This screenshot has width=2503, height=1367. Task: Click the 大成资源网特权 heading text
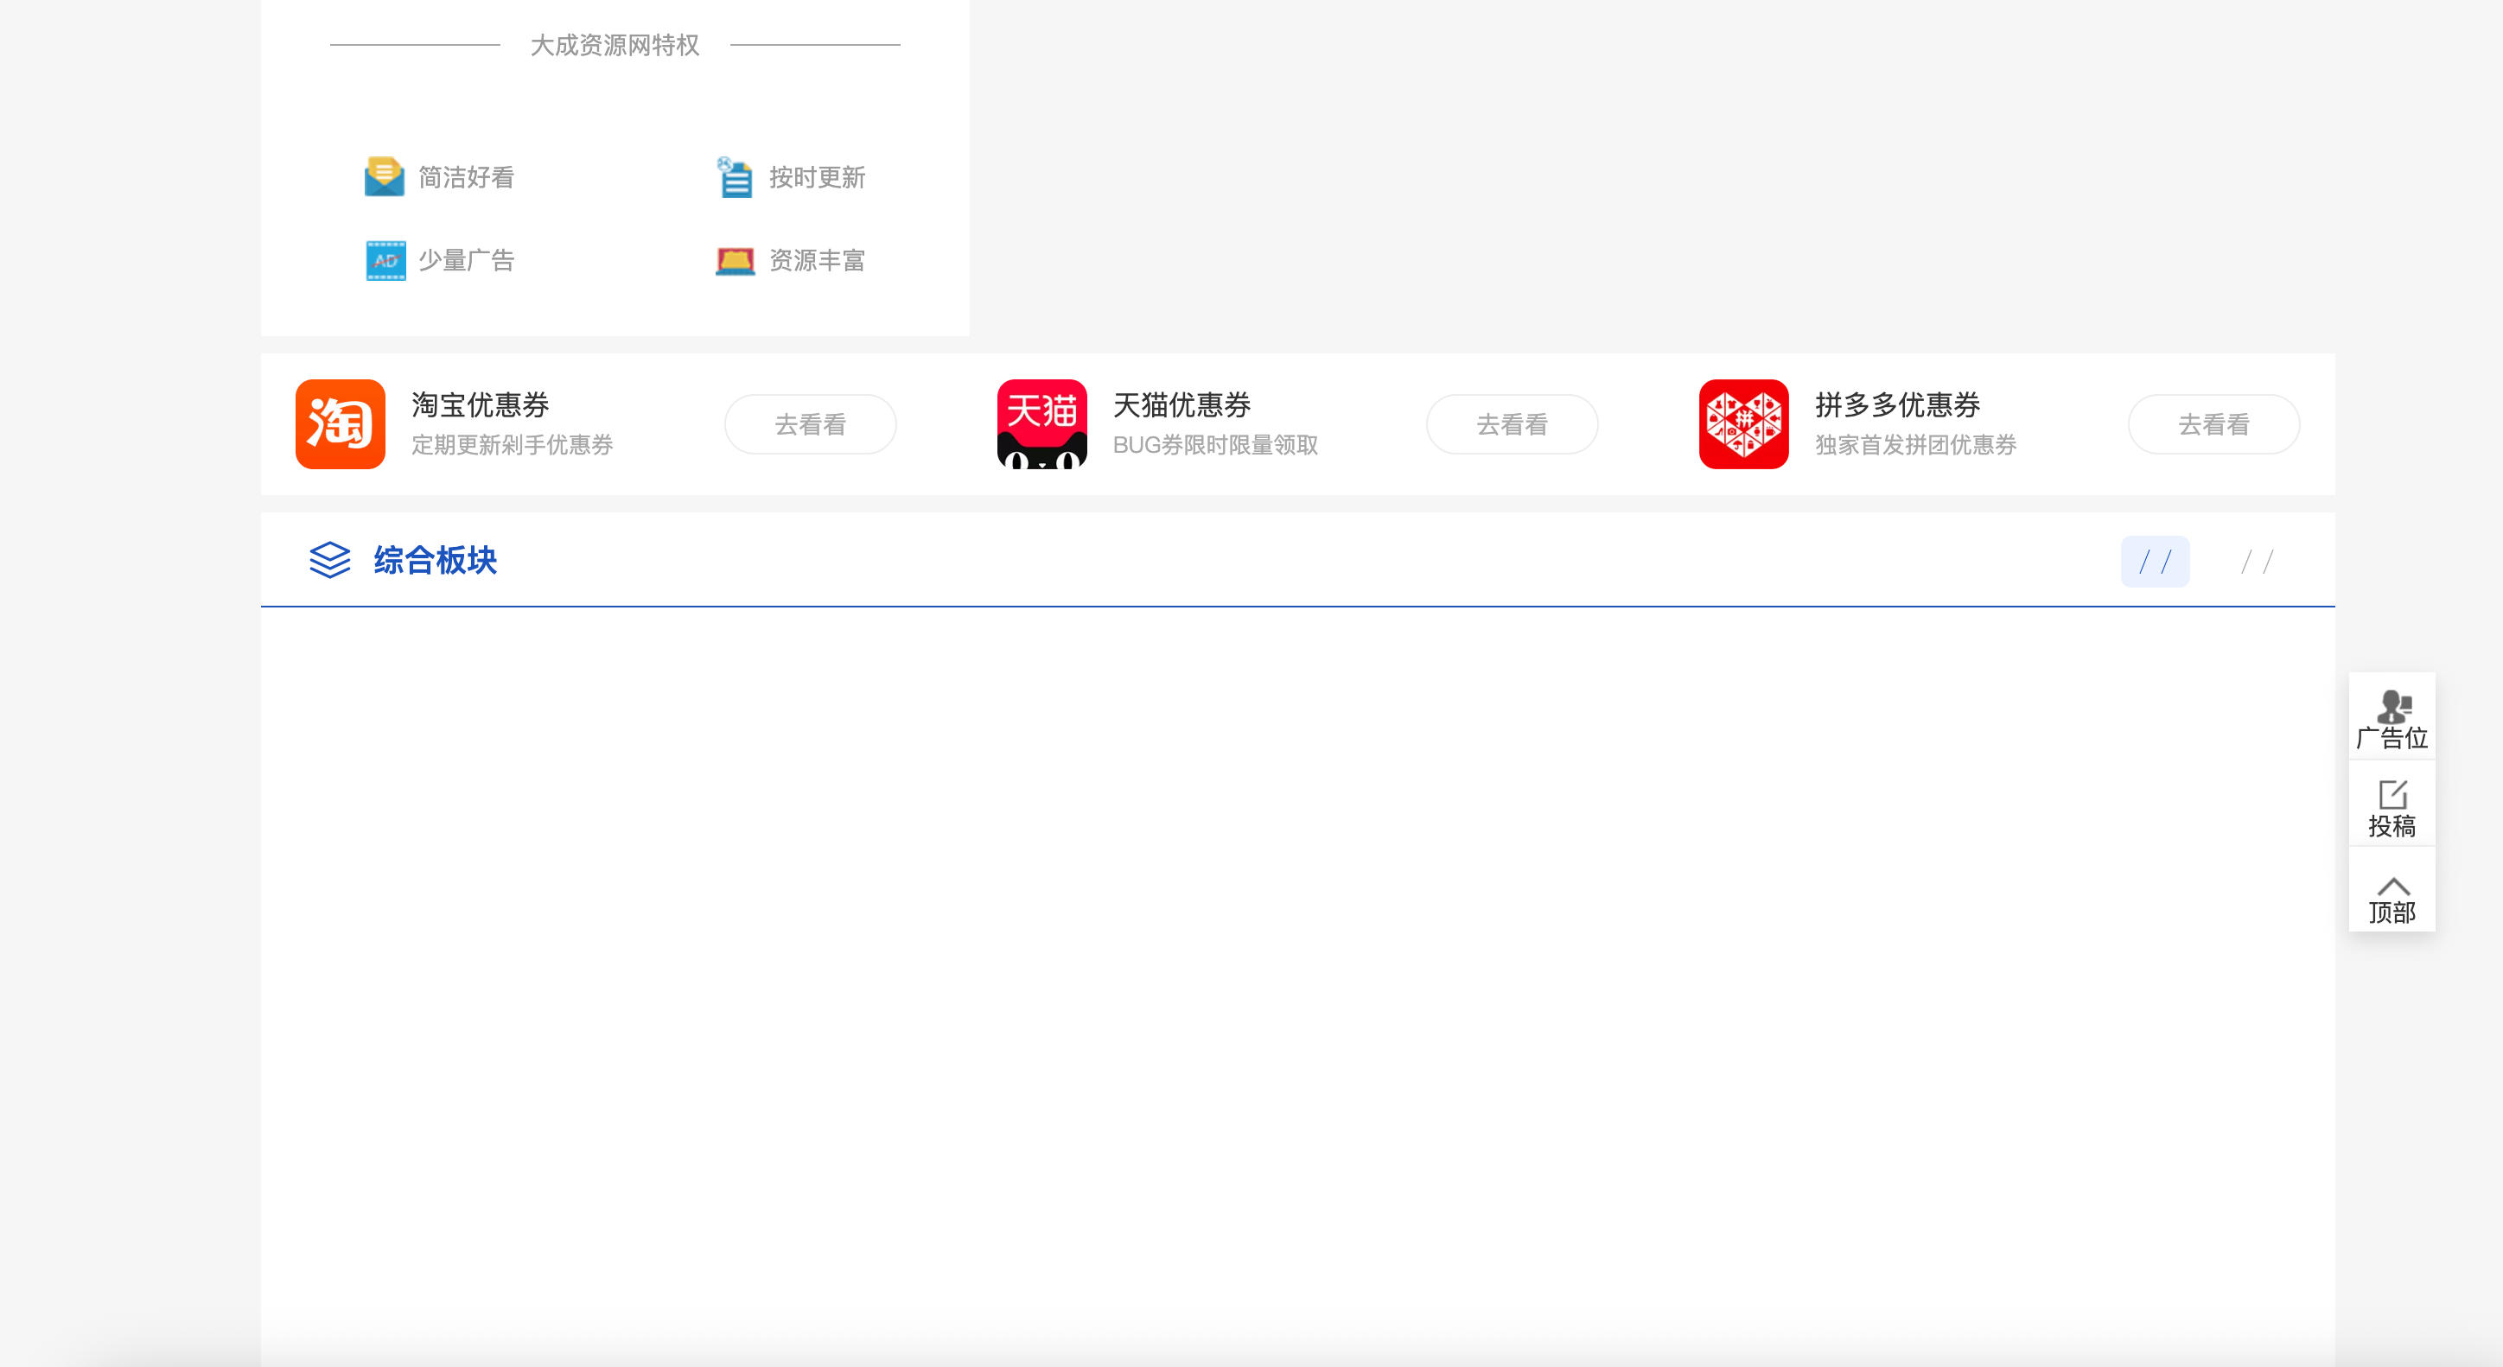(x=615, y=45)
